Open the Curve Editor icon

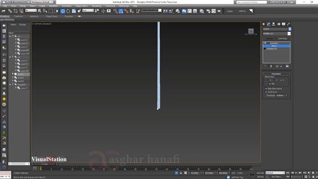[x=189, y=11]
